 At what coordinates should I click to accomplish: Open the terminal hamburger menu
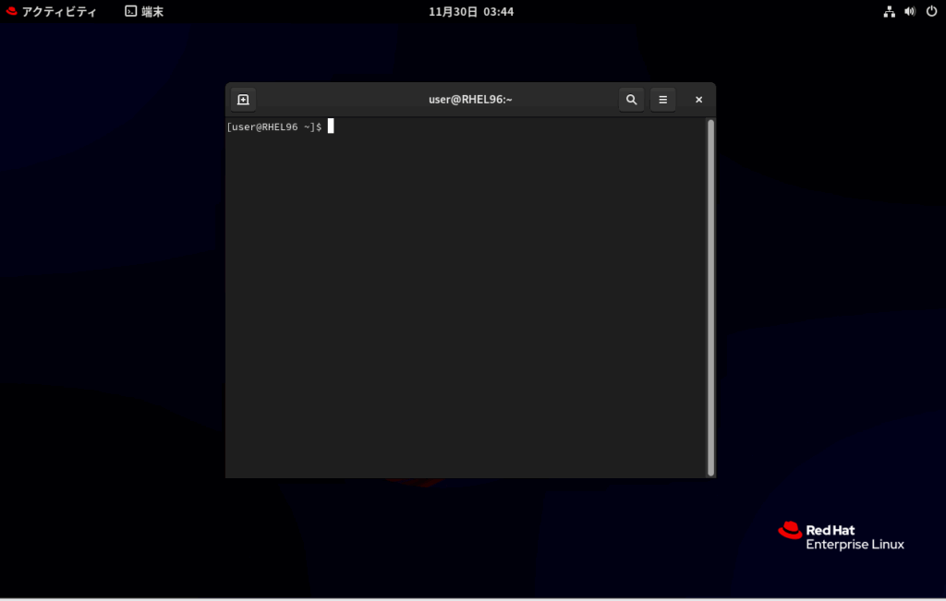[x=662, y=100]
